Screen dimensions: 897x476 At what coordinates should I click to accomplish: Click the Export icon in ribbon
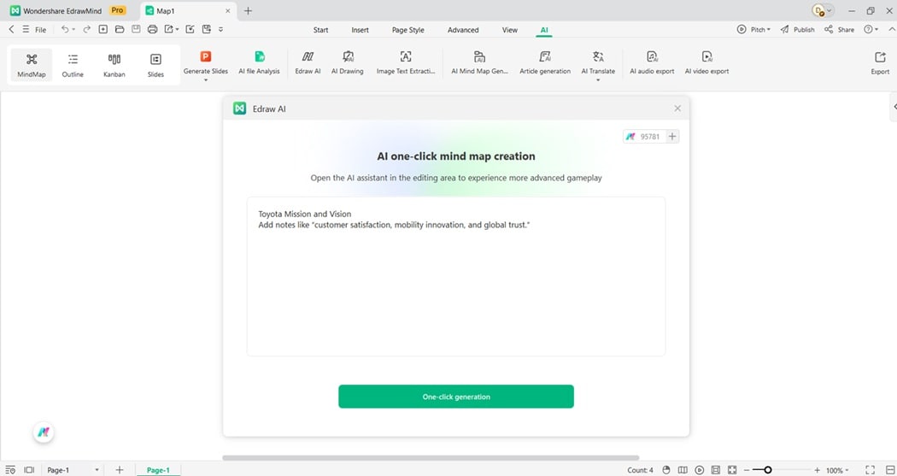[x=880, y=56]
